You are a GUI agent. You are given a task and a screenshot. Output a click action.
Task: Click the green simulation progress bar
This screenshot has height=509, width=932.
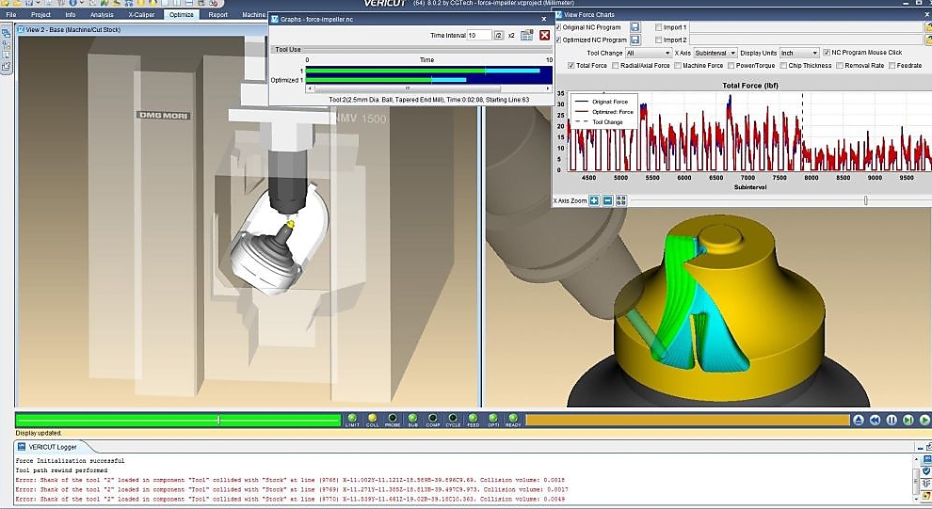coord(178,420)
